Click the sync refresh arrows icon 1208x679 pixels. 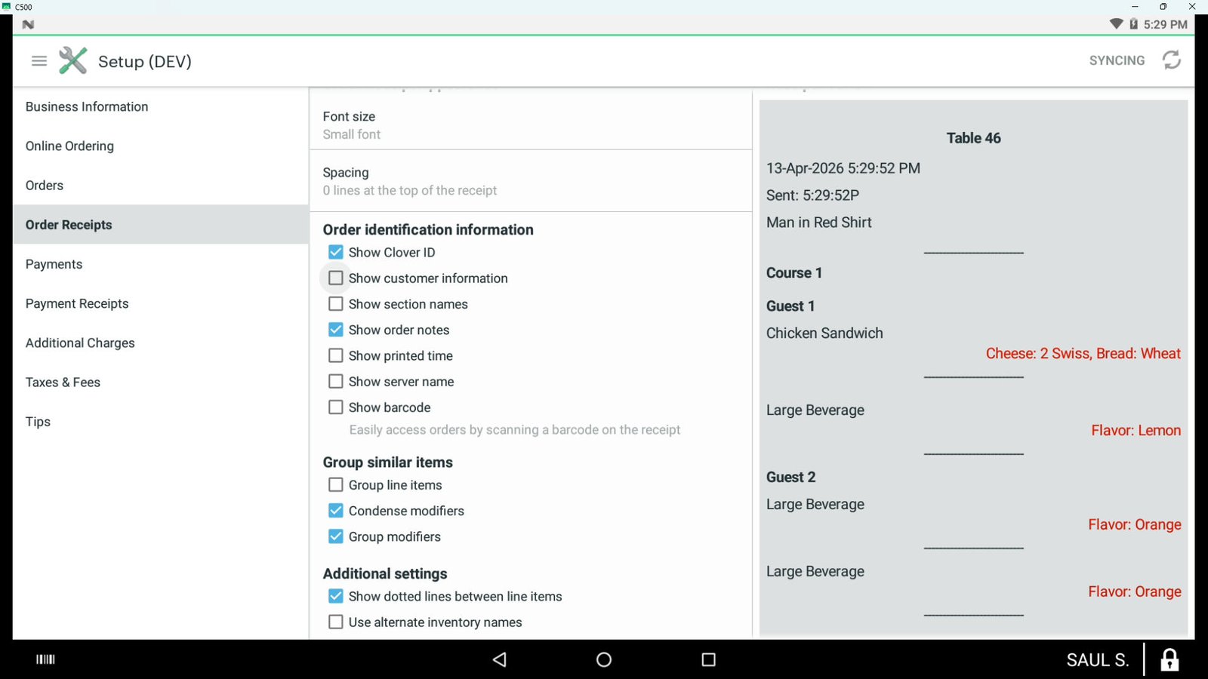pyautogui.click(x=1171, y=60)
